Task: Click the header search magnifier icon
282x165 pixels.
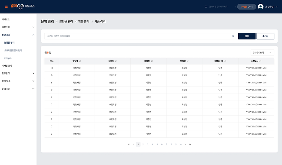Action: click(206, 6)
